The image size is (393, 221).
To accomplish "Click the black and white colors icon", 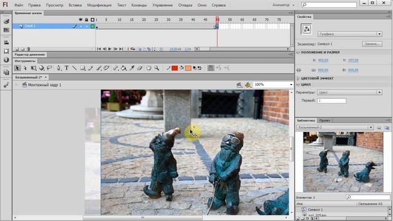I will tap(195, 68).
